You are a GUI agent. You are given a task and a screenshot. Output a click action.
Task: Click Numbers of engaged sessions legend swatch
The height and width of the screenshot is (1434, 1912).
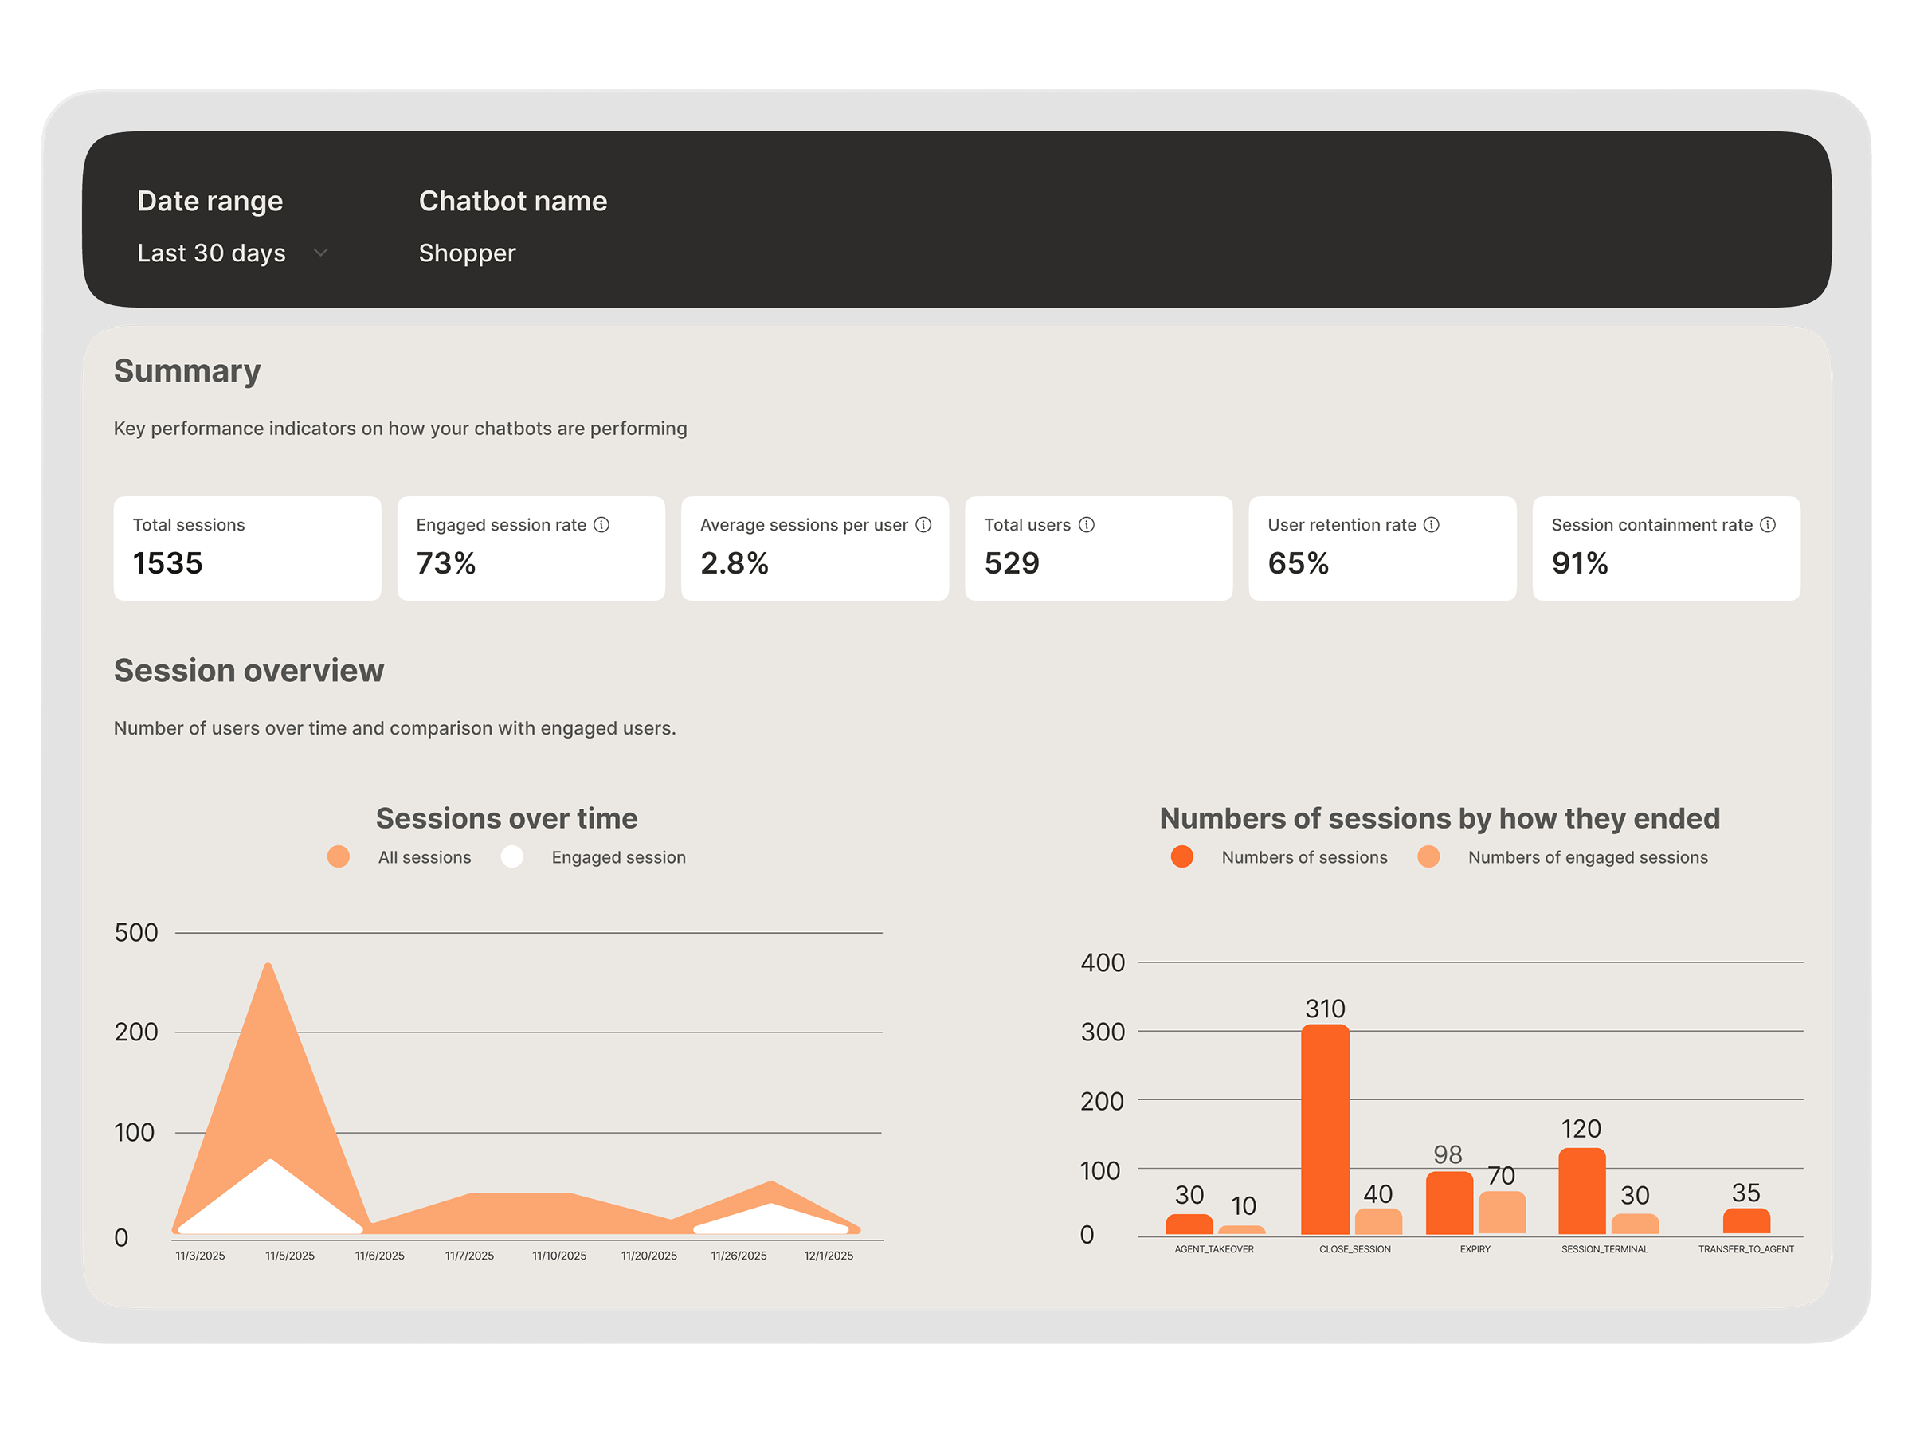pos(1428,856)
